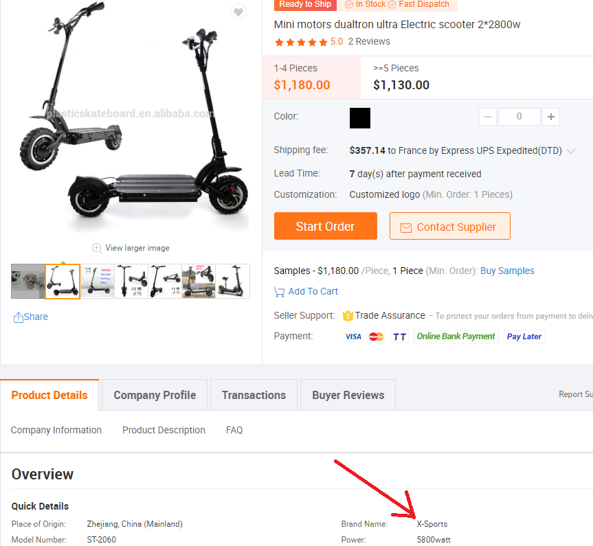Select the 1-4 Pieces price tier
Viewport: 593px width, 546px height.
(x=312, y=78)
